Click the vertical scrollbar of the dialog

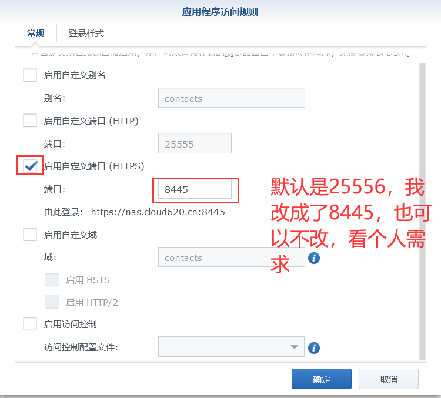pyautogui.click(x=422, y=211)
